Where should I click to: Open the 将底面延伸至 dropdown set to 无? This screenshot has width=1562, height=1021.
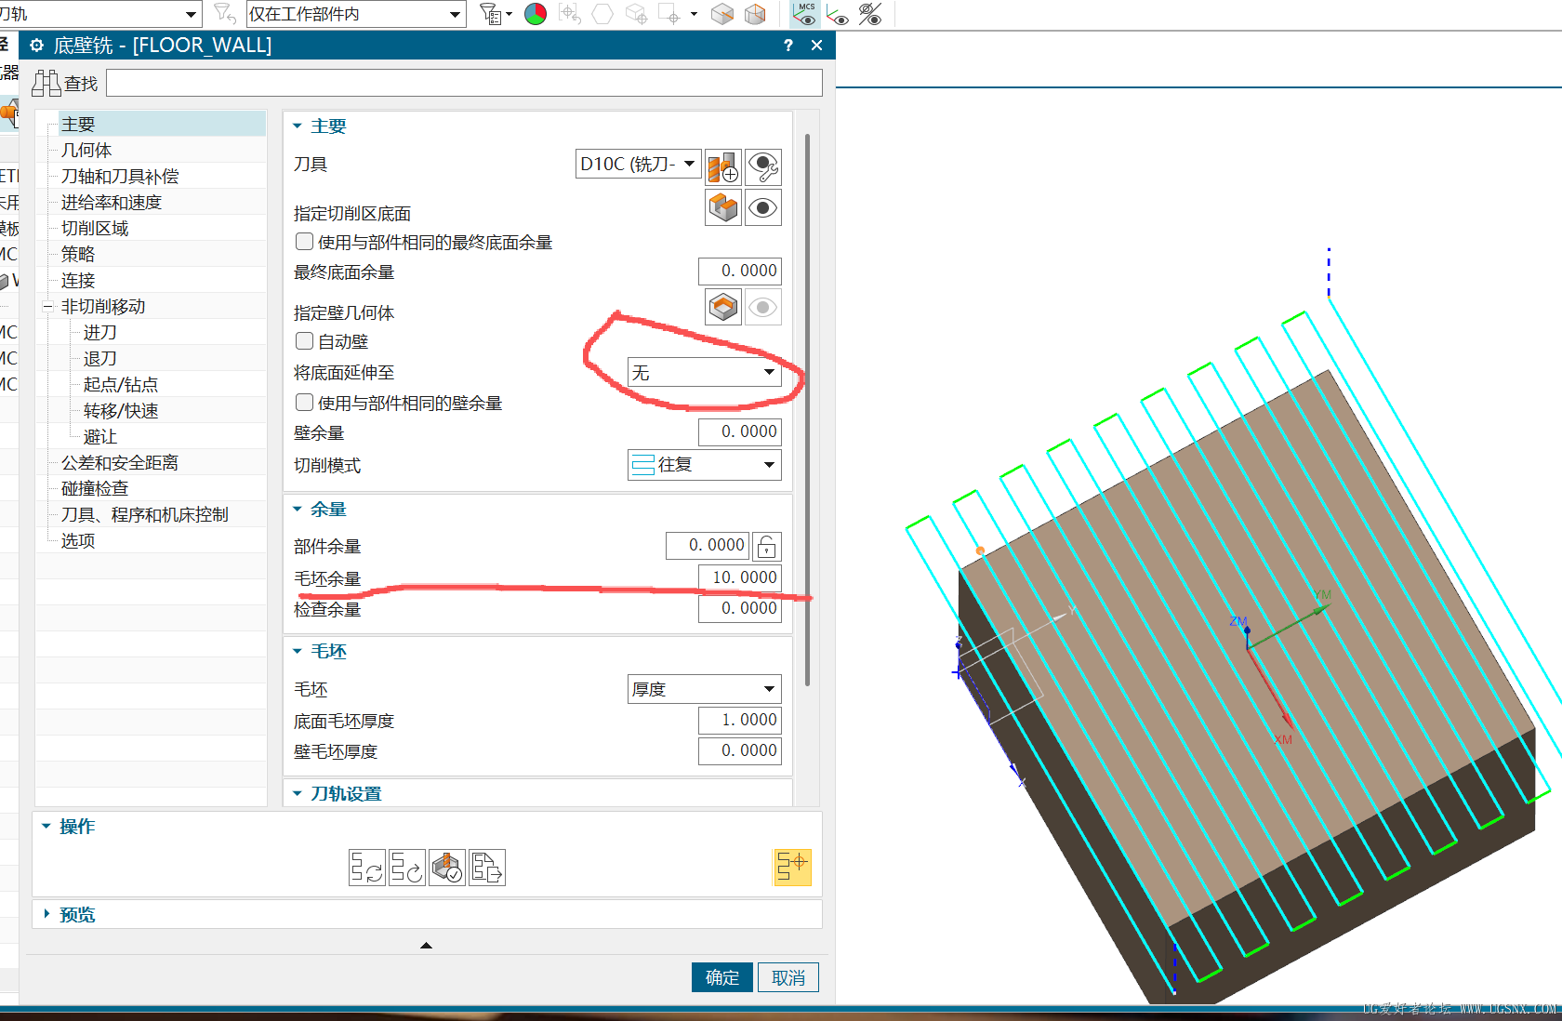(704, 372)
